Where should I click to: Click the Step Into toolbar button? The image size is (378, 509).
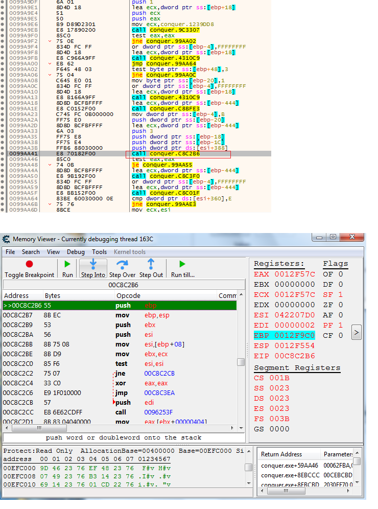tap(93, 269)
